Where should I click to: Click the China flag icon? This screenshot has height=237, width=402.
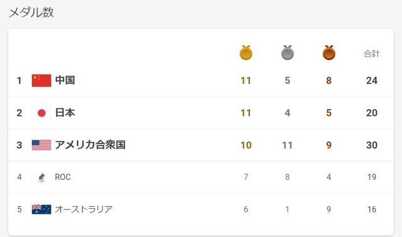point(41,81)
